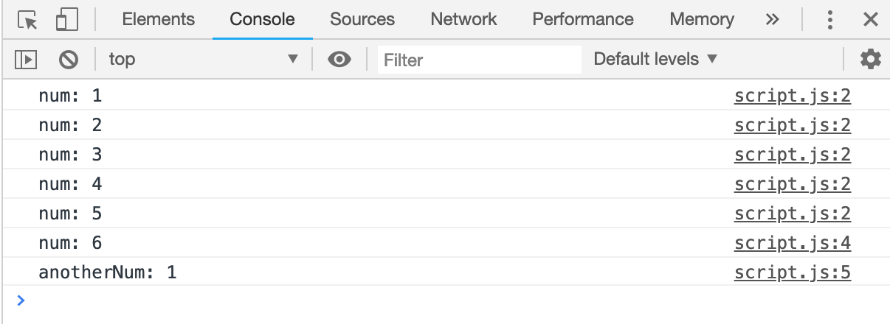The image size is (890, 324).
Task: Open the DevTools three-dot menu
Action: pos(830,20)
